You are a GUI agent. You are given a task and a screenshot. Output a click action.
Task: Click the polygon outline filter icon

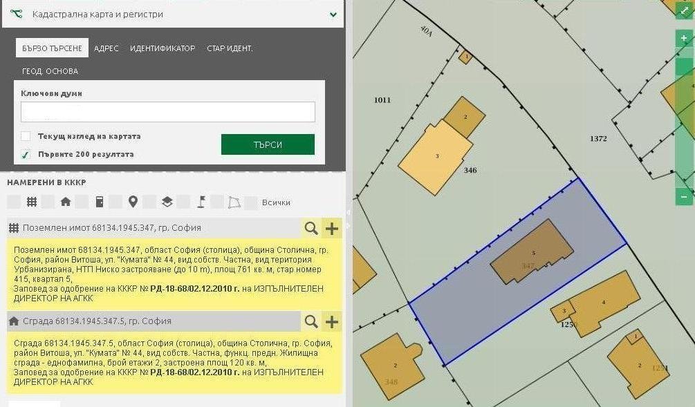pyautogui.click(x=235, y=202)
